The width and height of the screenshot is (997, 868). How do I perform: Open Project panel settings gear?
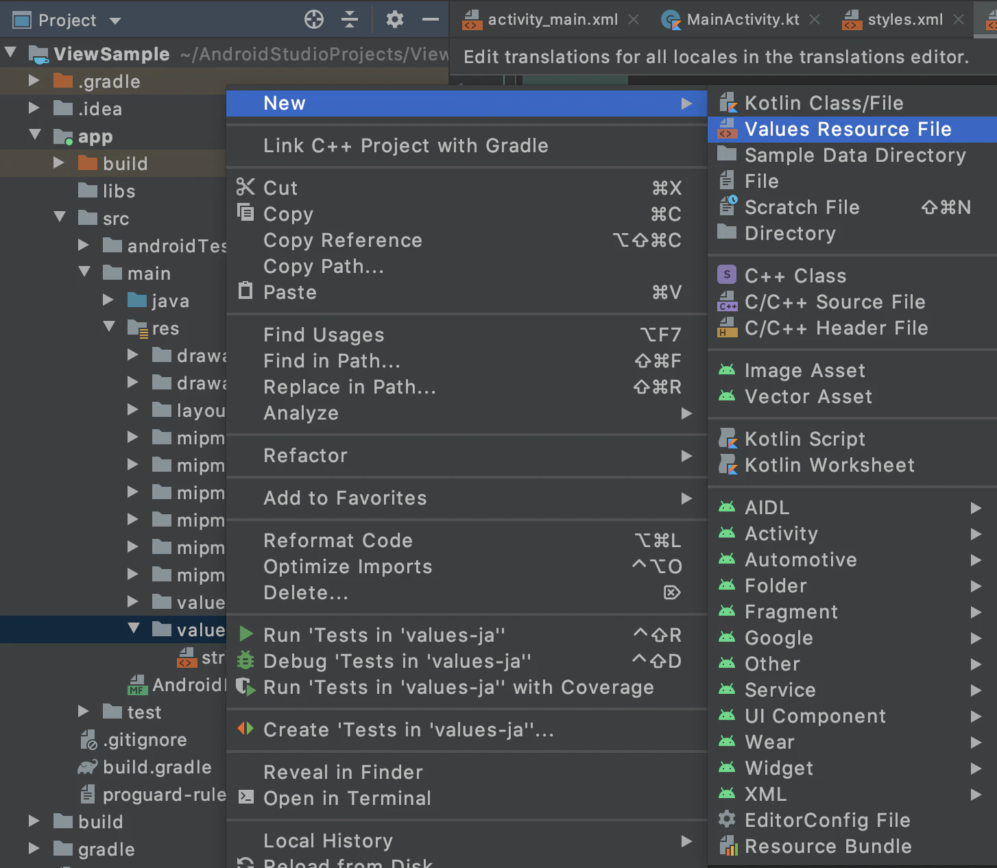[395, 19]
